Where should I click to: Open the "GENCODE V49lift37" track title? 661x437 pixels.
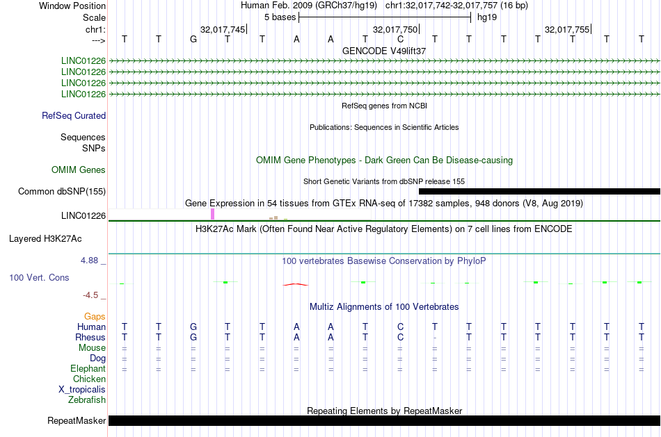tap(384, 51)
